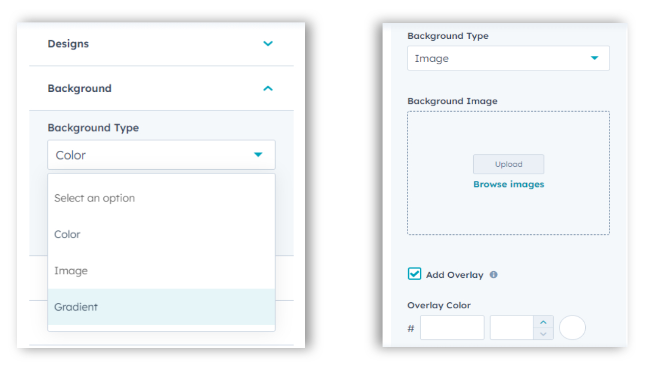Choose 'Select an option' from the list
The image size is (652, 367).
pyautogui.click(x=95, y=198)
